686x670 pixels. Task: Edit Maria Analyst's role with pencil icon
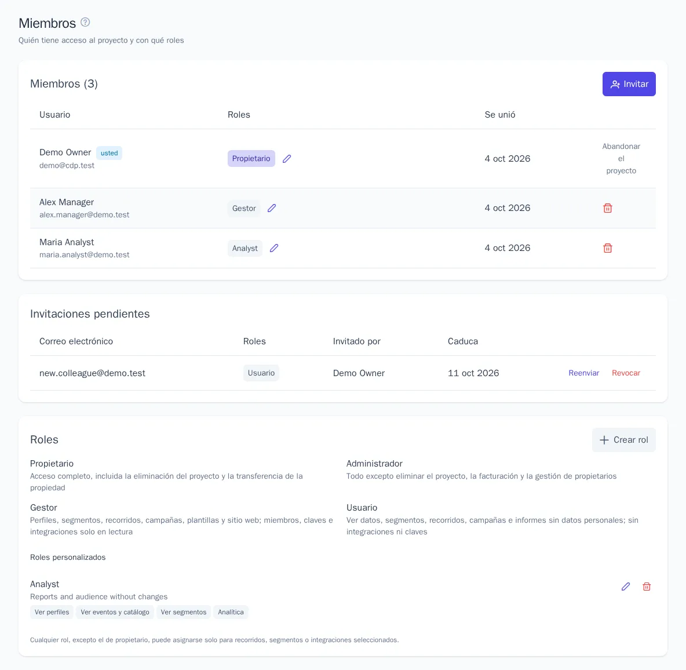pyautogui.click(x=274, y=248)
